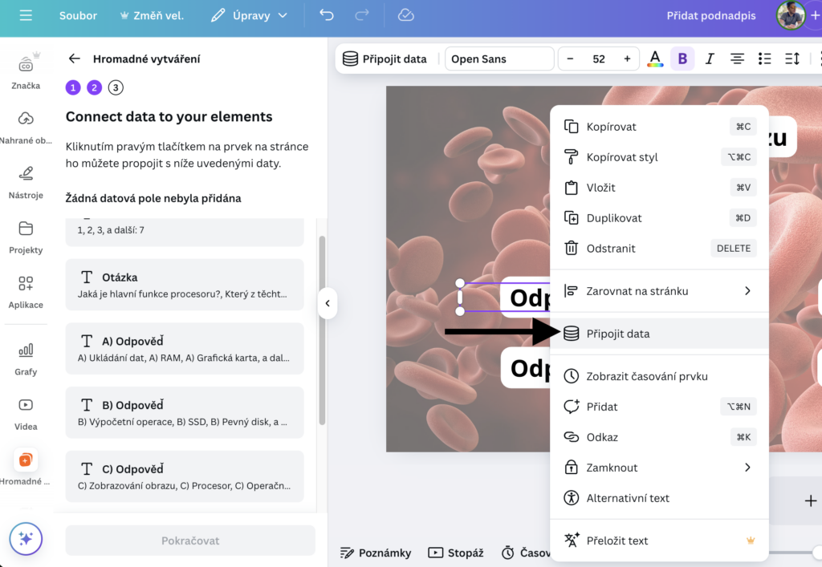Click Připojit data in the toolbar
The image size is (822, 567).
click(385, 59)
